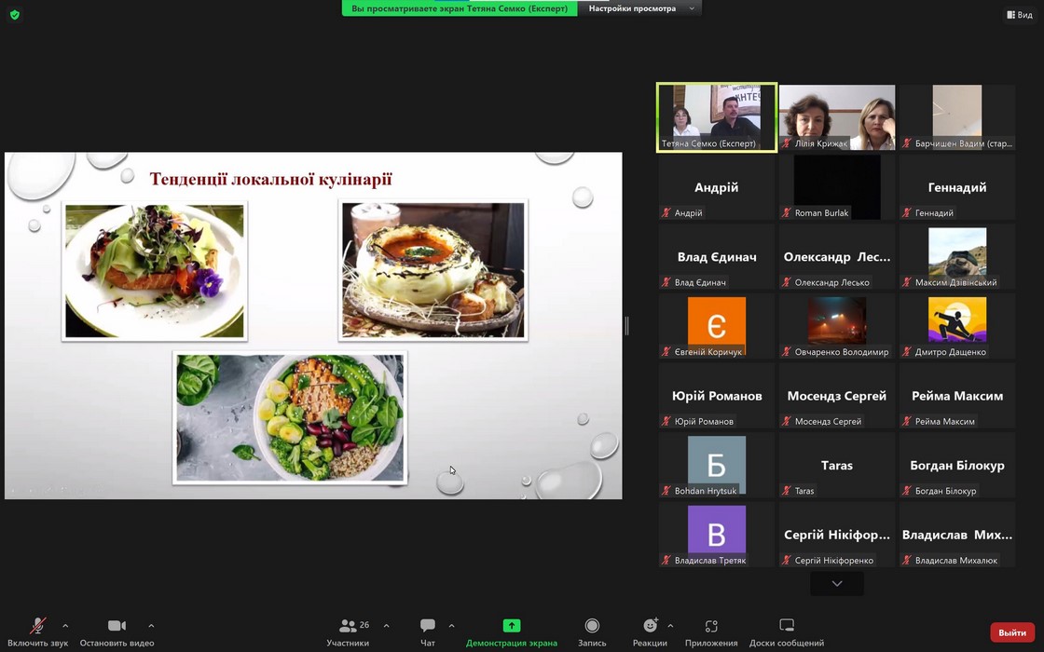
Task: Open Доски сообщений whiteboards
Action: (x=787, y=632)
